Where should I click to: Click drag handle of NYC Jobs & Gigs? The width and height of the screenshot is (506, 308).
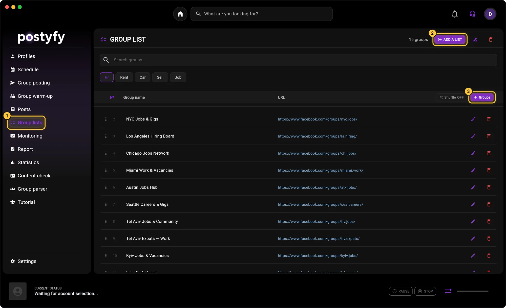coord(106,119)
